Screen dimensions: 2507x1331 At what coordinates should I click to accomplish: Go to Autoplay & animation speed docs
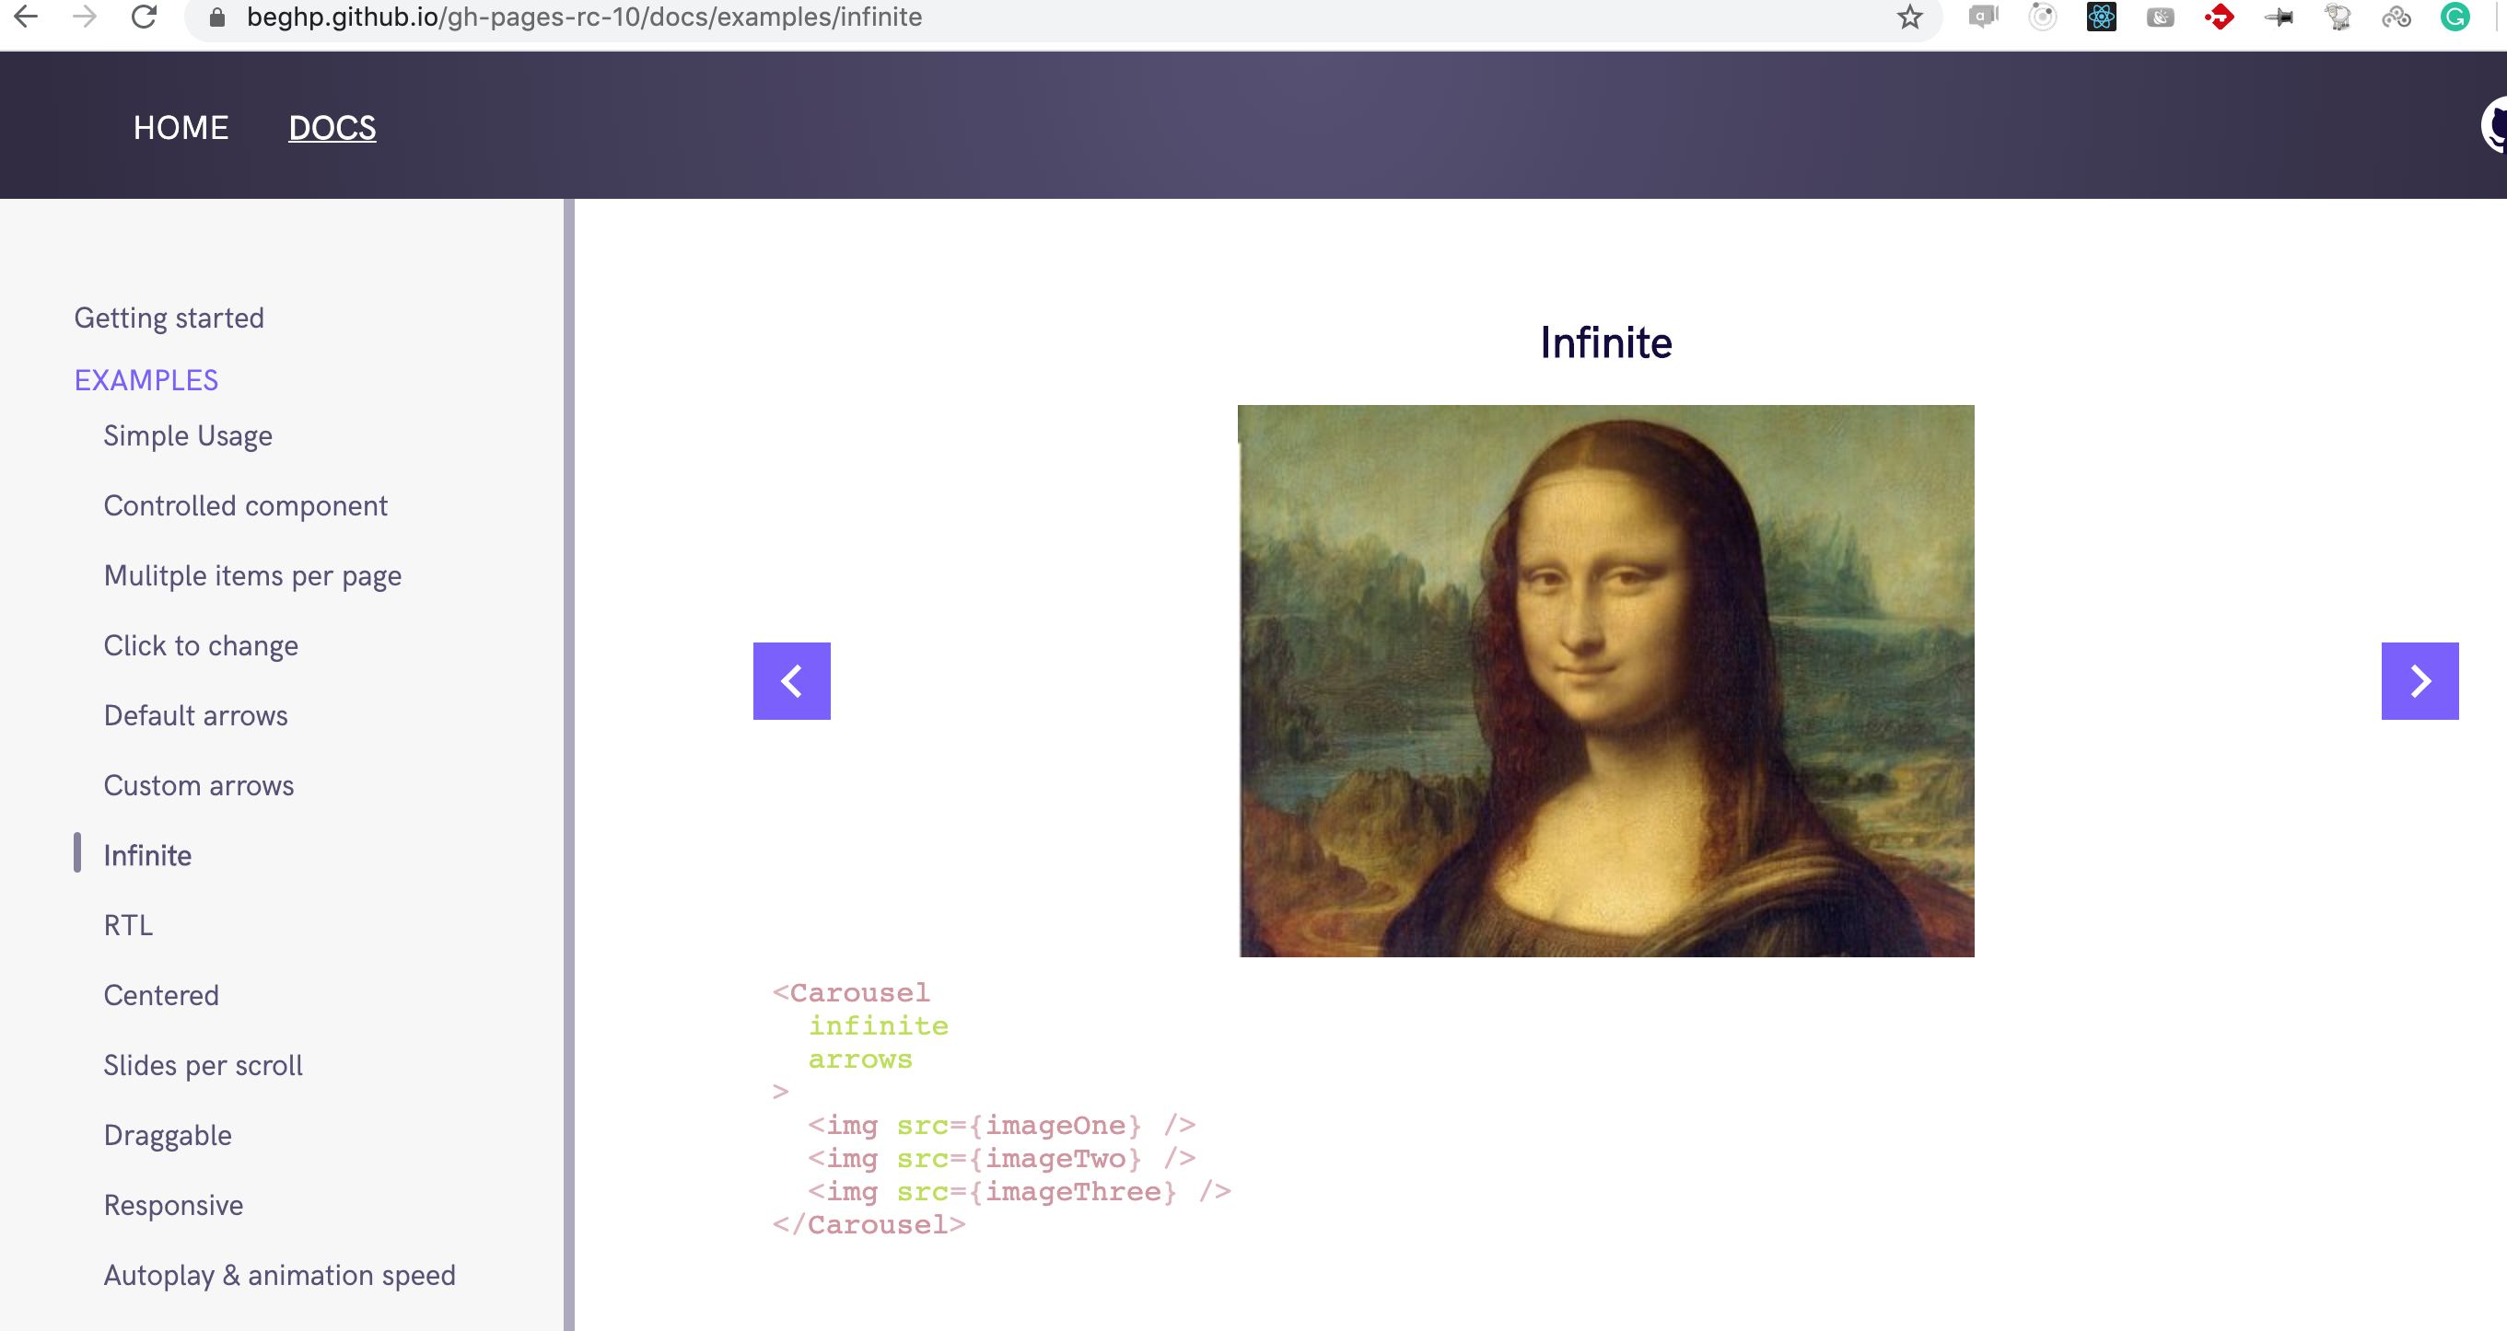point(279,1275)
